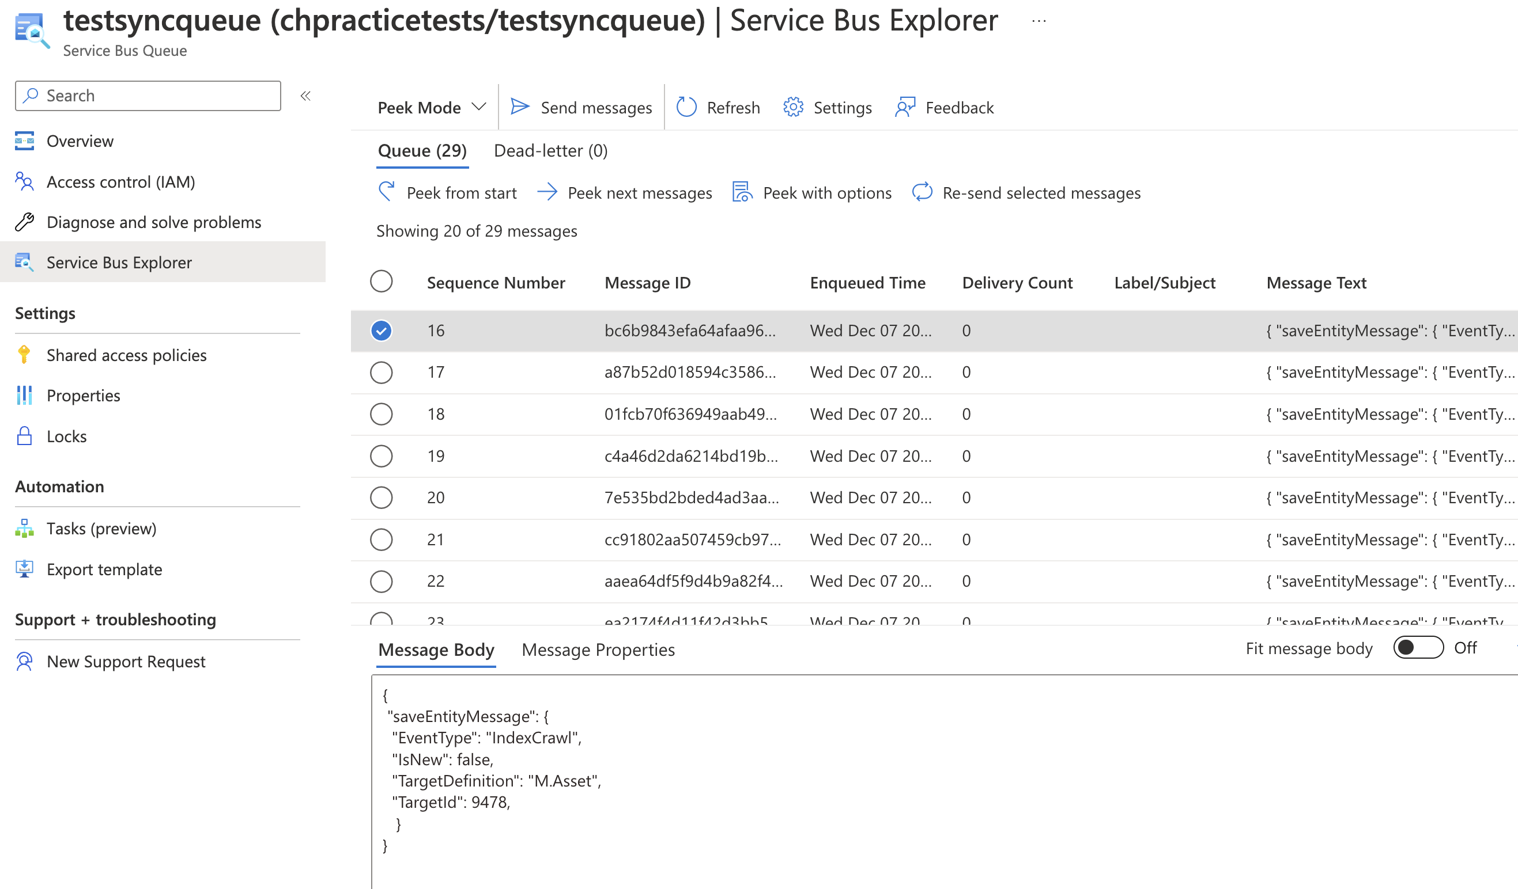Screen dimensions: 1518x889
Task: Turn on the Fit message body toggle
Action: tap(1418, 648)
